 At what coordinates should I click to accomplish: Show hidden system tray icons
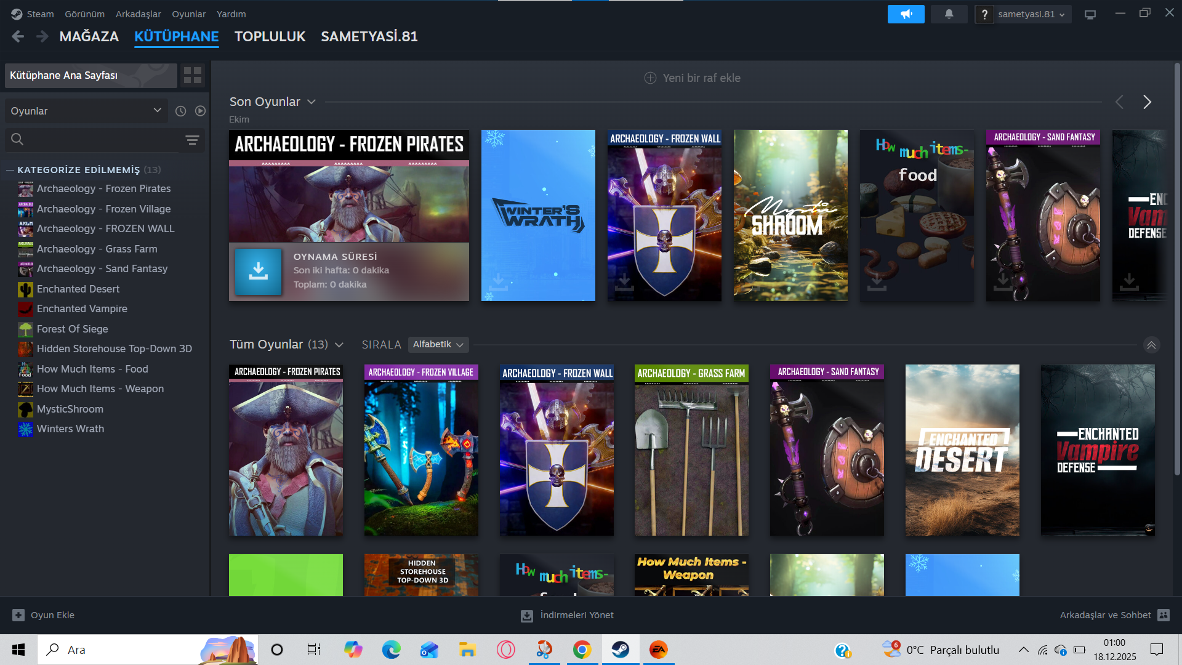[x=1023, y=650]
